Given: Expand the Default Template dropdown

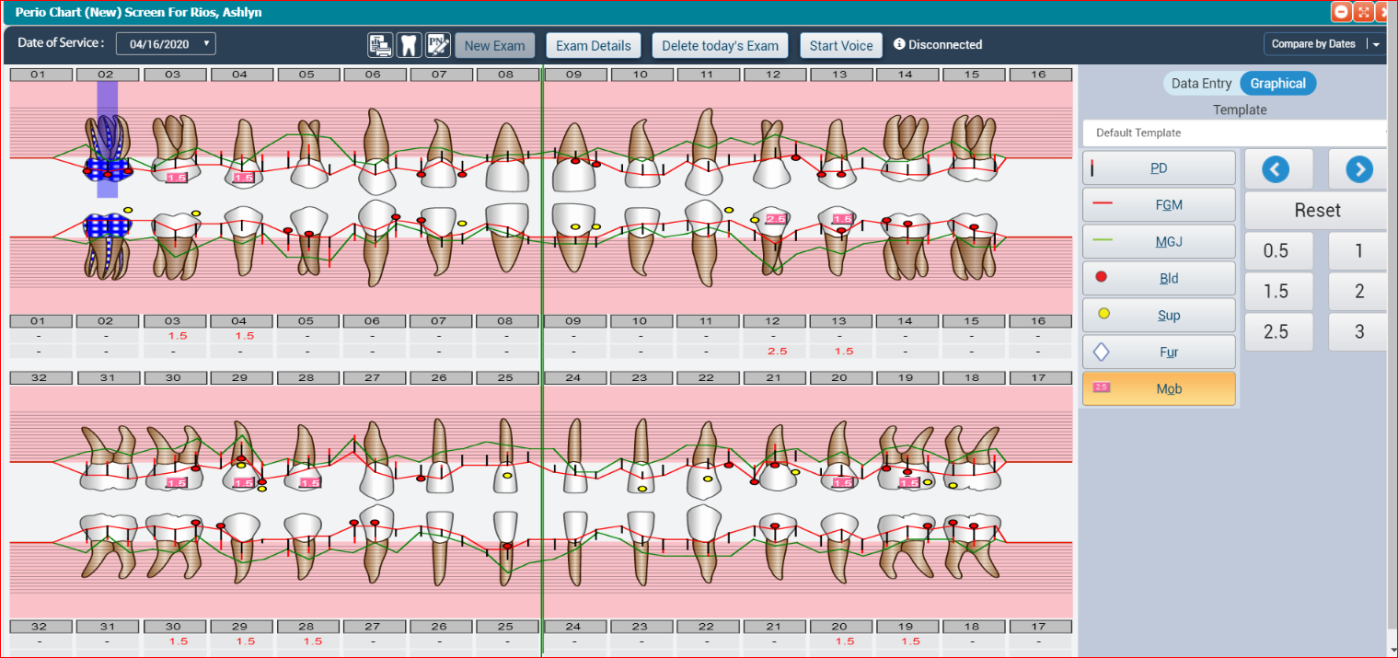Looking at the screenshot, I should tap(1235, 133).
